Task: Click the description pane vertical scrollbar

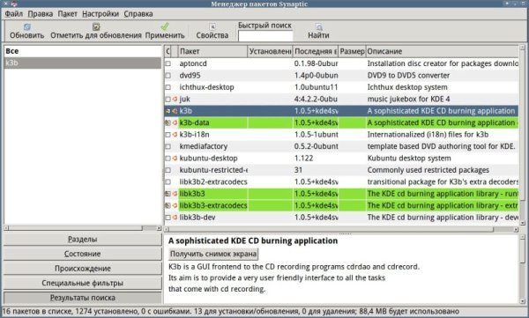Action: (x=523, y=269)
